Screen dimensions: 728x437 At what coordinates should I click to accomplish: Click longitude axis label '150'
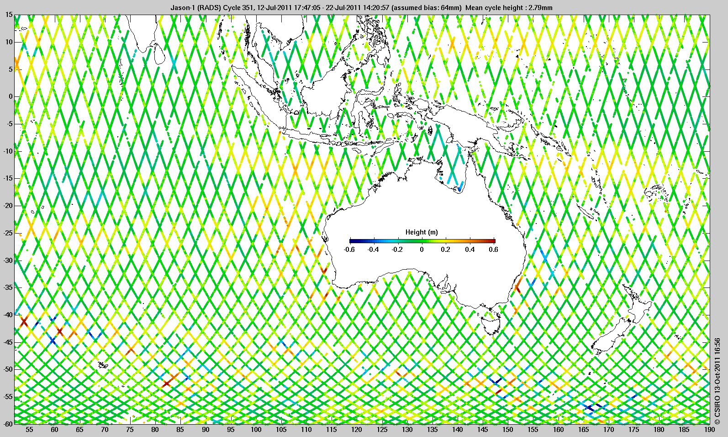click(x=508, y=430)
